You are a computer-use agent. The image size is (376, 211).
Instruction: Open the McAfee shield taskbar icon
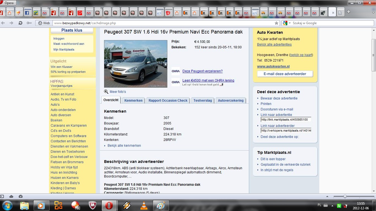pyautogui.click(x=92, y=206)
